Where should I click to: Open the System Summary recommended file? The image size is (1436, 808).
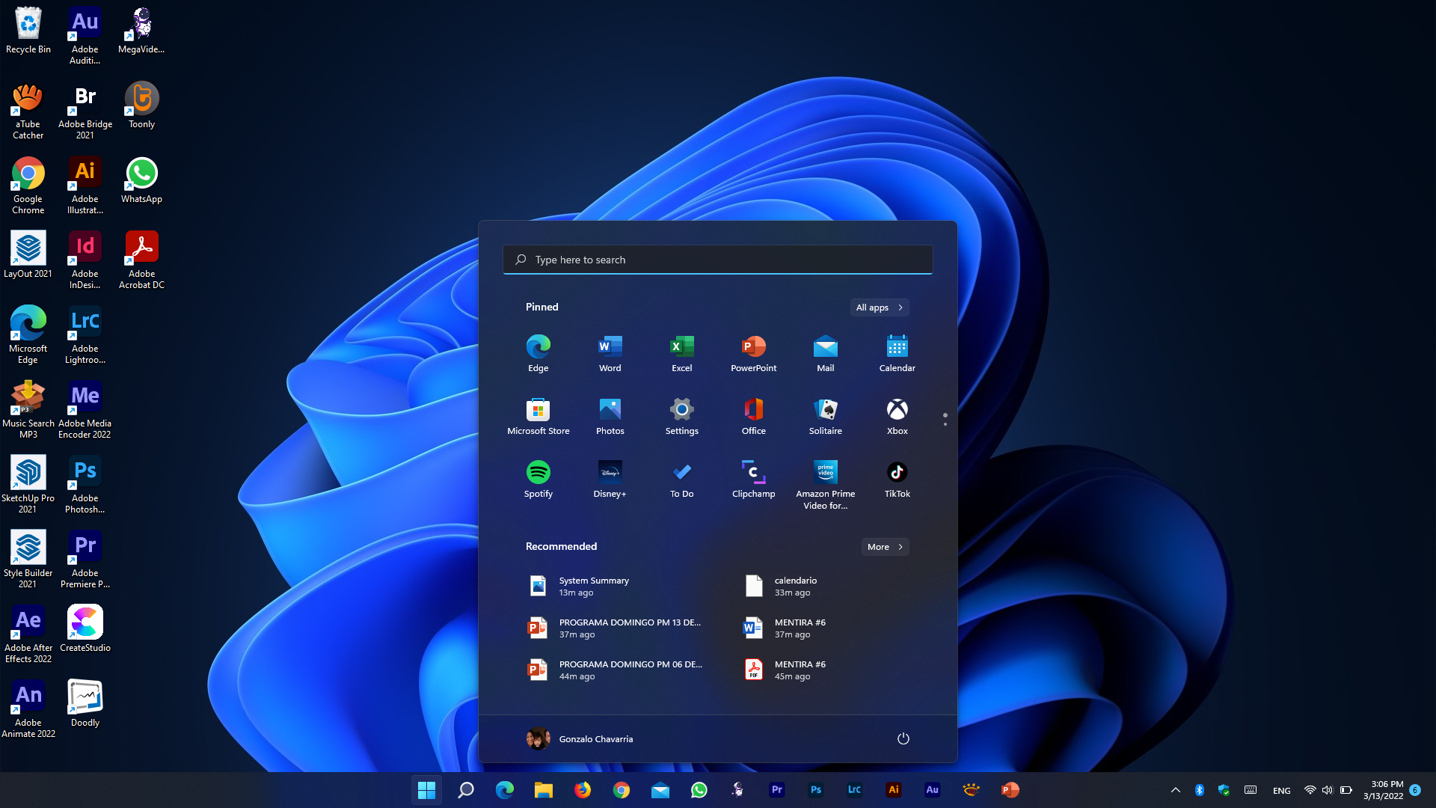click(593, 586)
